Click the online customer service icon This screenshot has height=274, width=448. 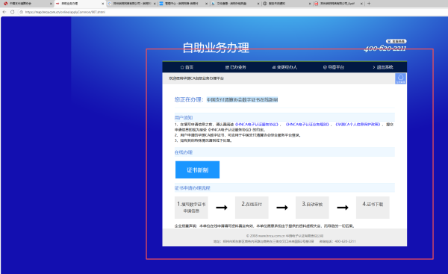400,78
